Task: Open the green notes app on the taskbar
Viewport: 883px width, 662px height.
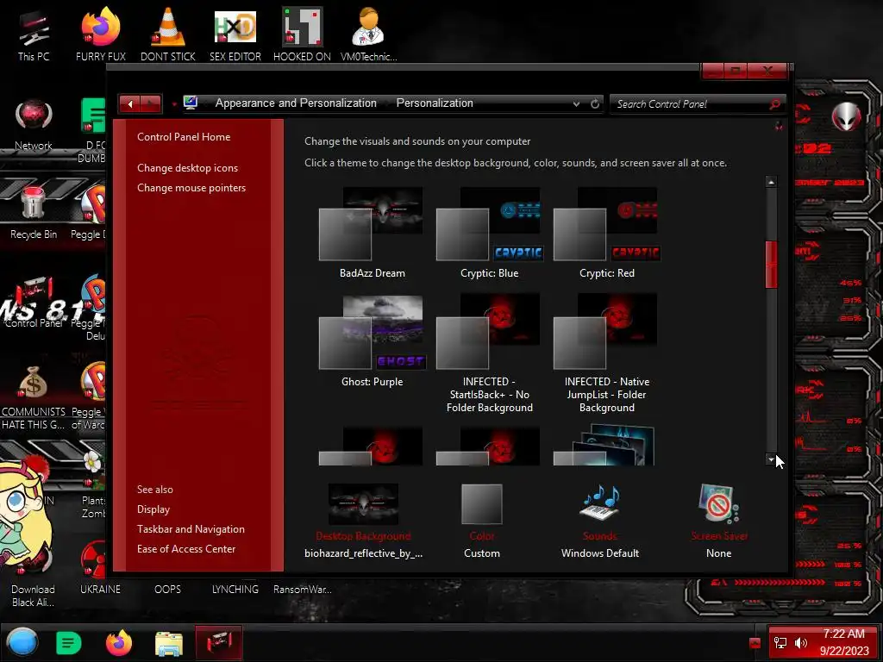Action: [69, 643]
